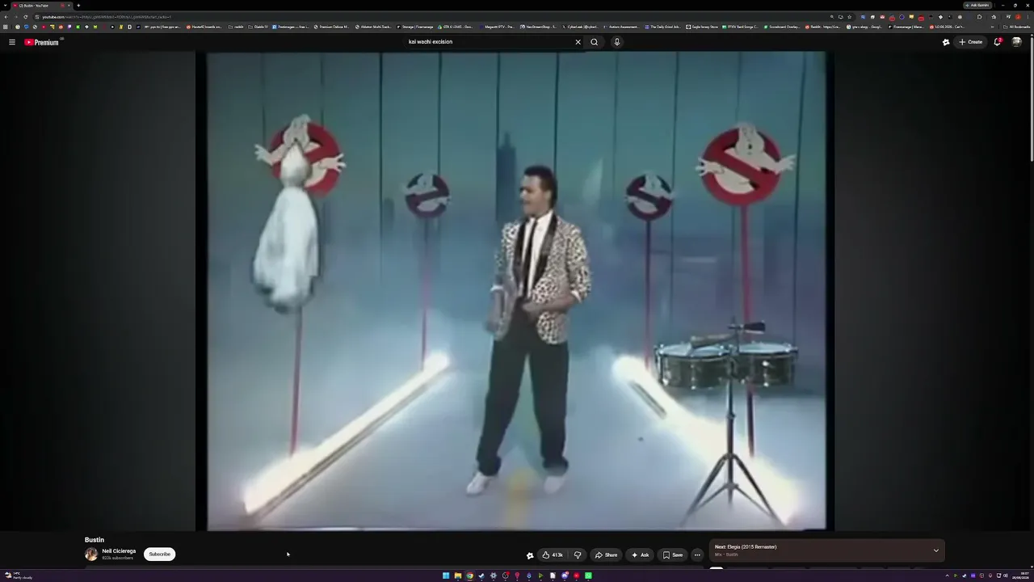
Task: Click the Bustin video player
Action: pyautogui.click(x=516, y=291)
